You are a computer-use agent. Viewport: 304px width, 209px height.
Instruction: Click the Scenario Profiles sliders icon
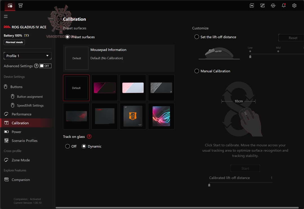[6, 140]
